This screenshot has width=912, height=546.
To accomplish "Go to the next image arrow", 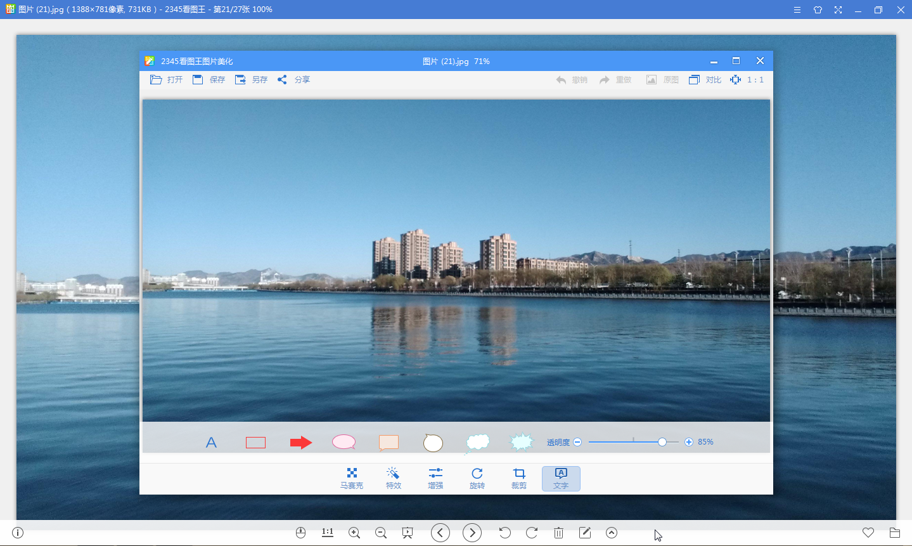I will coord(472,533).
